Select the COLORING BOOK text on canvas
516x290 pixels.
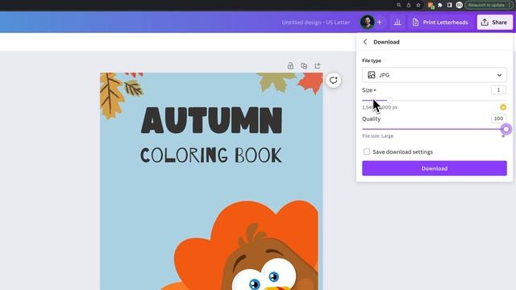[x=211, y=155]
